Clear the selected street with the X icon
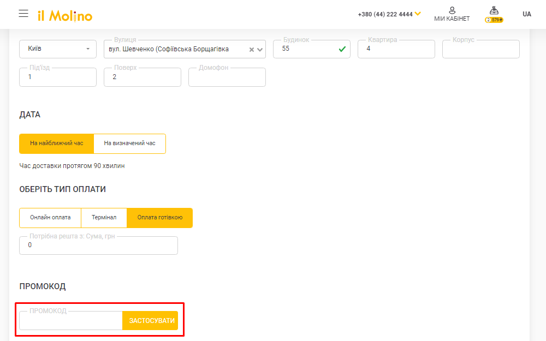The height and width of the screenshot is (341, 546). (x=252, y=50)
